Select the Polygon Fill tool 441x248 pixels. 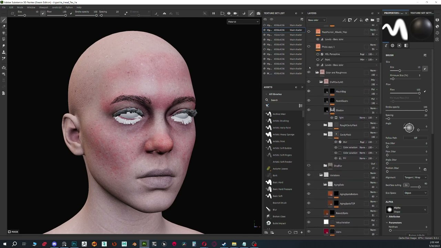click(x=4, y=39)
